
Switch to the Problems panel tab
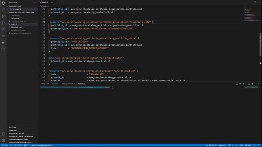45,84
